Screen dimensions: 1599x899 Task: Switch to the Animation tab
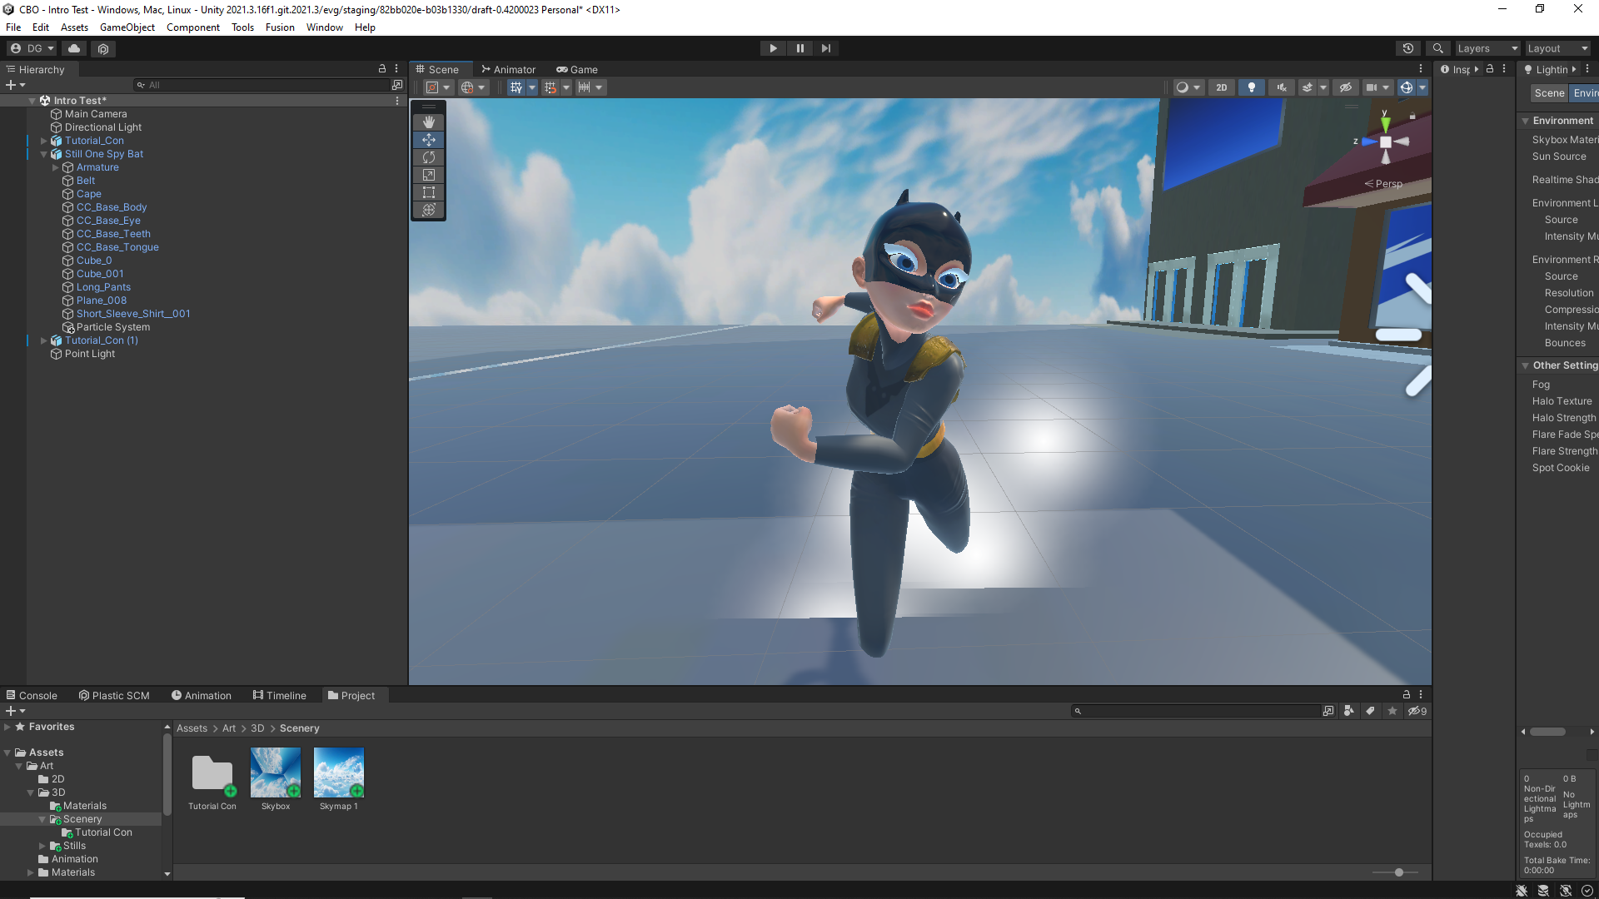tap(202, 695)
